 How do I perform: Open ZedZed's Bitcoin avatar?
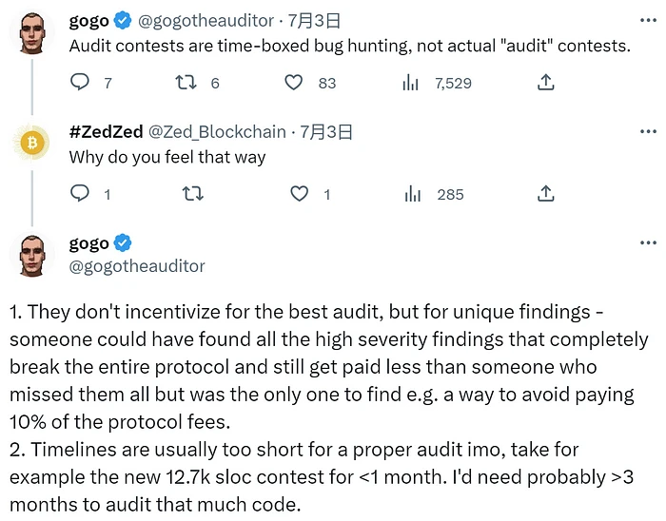coord(34,143)
